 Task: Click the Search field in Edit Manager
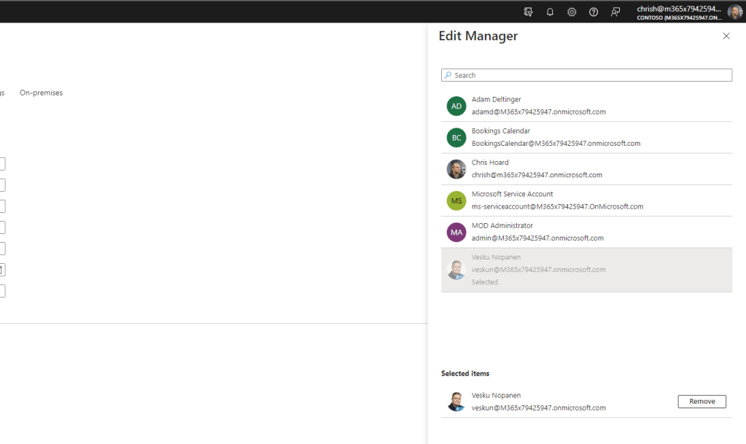[586, 75]
